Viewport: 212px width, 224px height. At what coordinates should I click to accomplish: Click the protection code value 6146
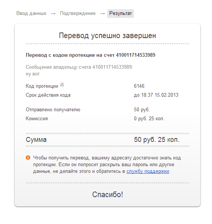[x=139, y=86]
